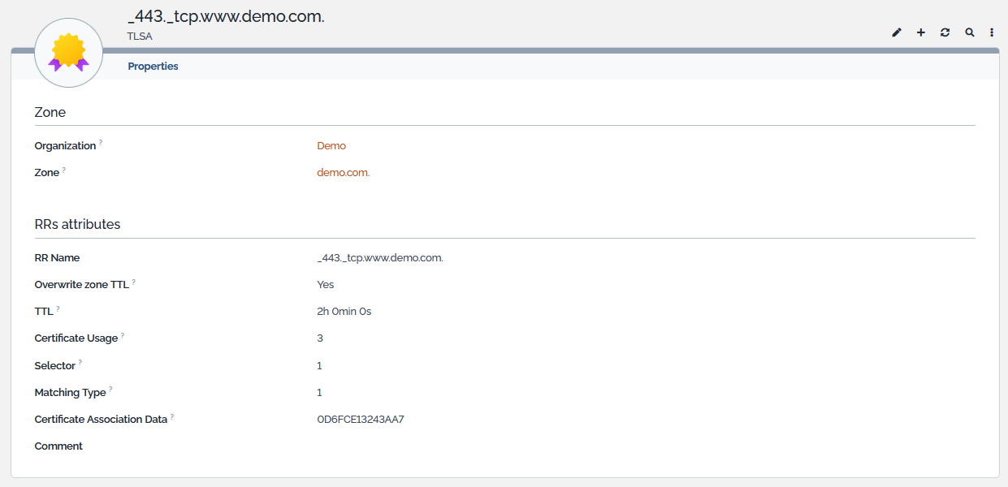1008x487 pixels.
Task: Click the certificate data value 0D6FCE13243AA7
Action: click(361, 420)
